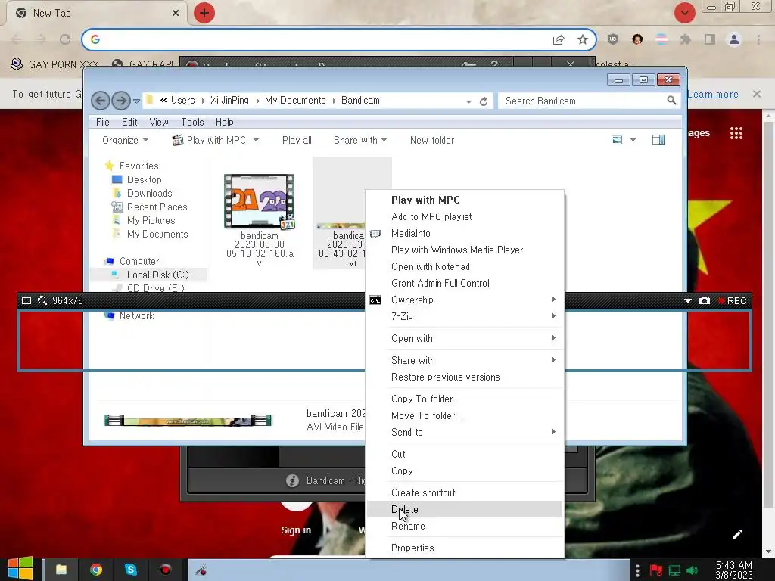Refresh the Bandicam folder address bar

pyautogui.click(x=484, y=101)
